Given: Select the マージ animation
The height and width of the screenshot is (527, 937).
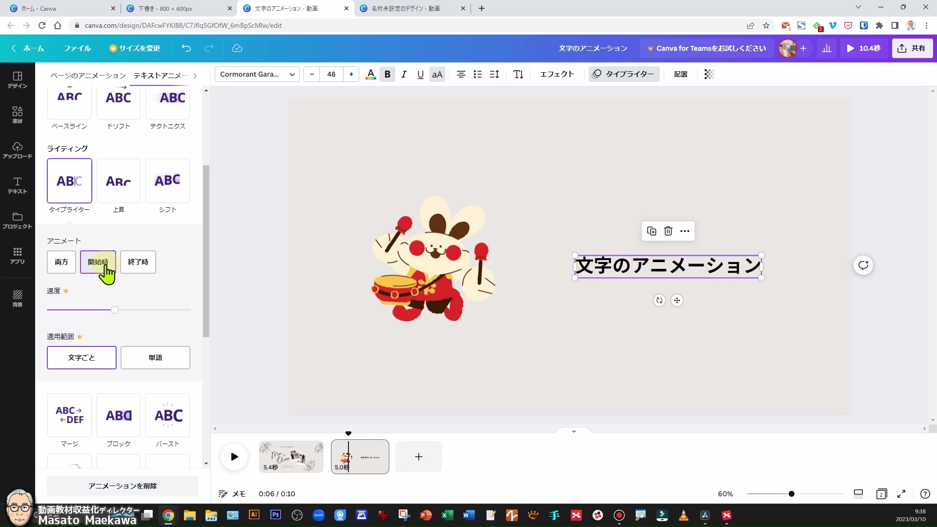Looking at the screenshot, I should click(69, 415).
